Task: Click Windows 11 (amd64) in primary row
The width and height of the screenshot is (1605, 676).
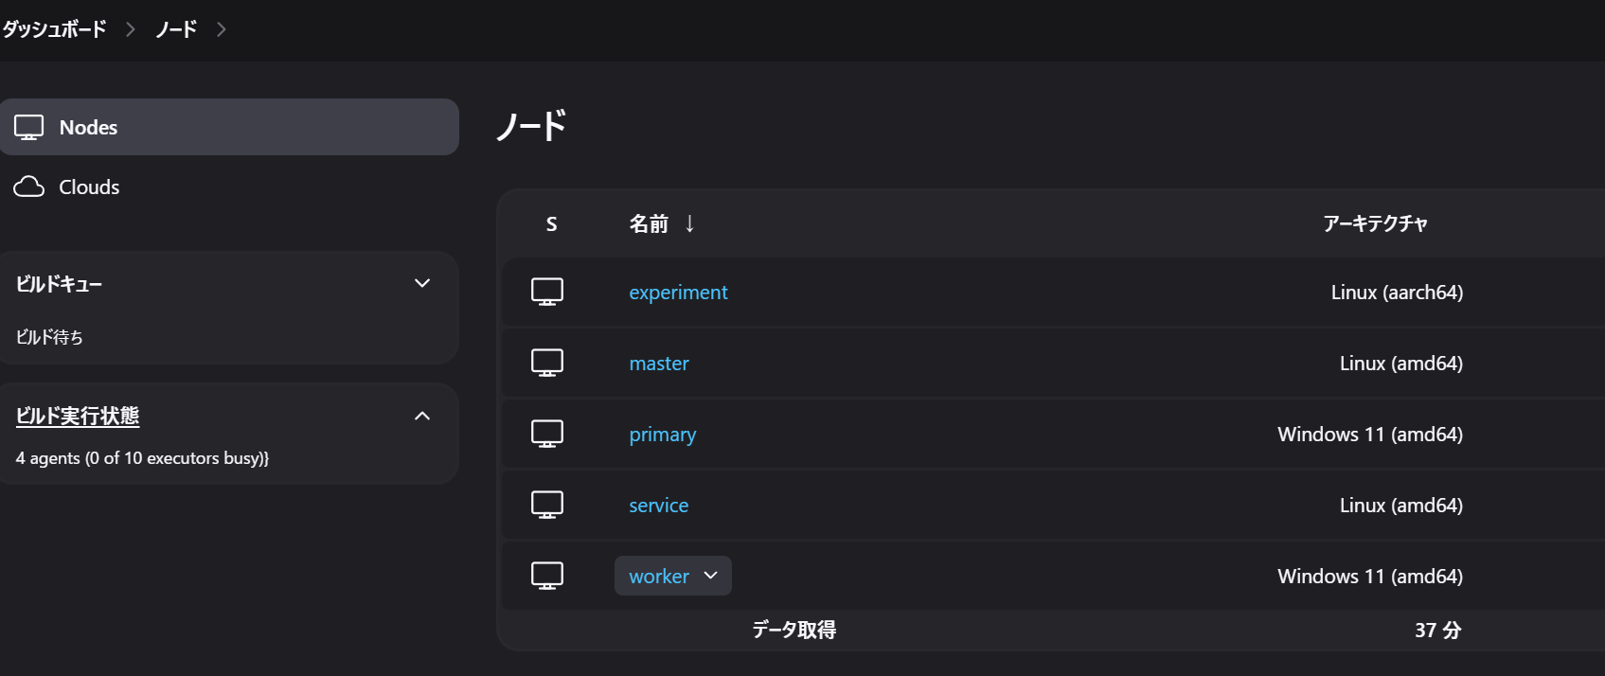Action: 1370,435
